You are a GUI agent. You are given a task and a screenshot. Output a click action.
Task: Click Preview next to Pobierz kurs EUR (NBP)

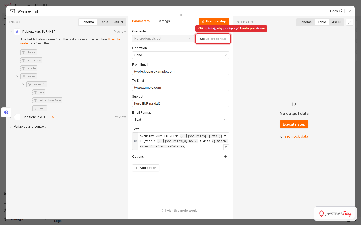point(120,32)
